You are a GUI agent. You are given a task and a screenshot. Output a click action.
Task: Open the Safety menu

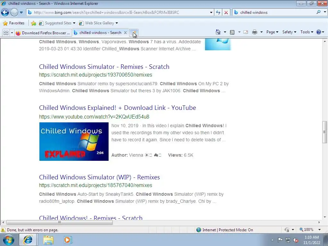coord(289,32)
